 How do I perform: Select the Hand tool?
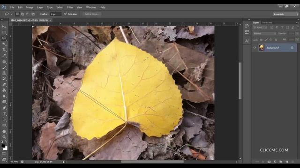(x=4, y=132)
